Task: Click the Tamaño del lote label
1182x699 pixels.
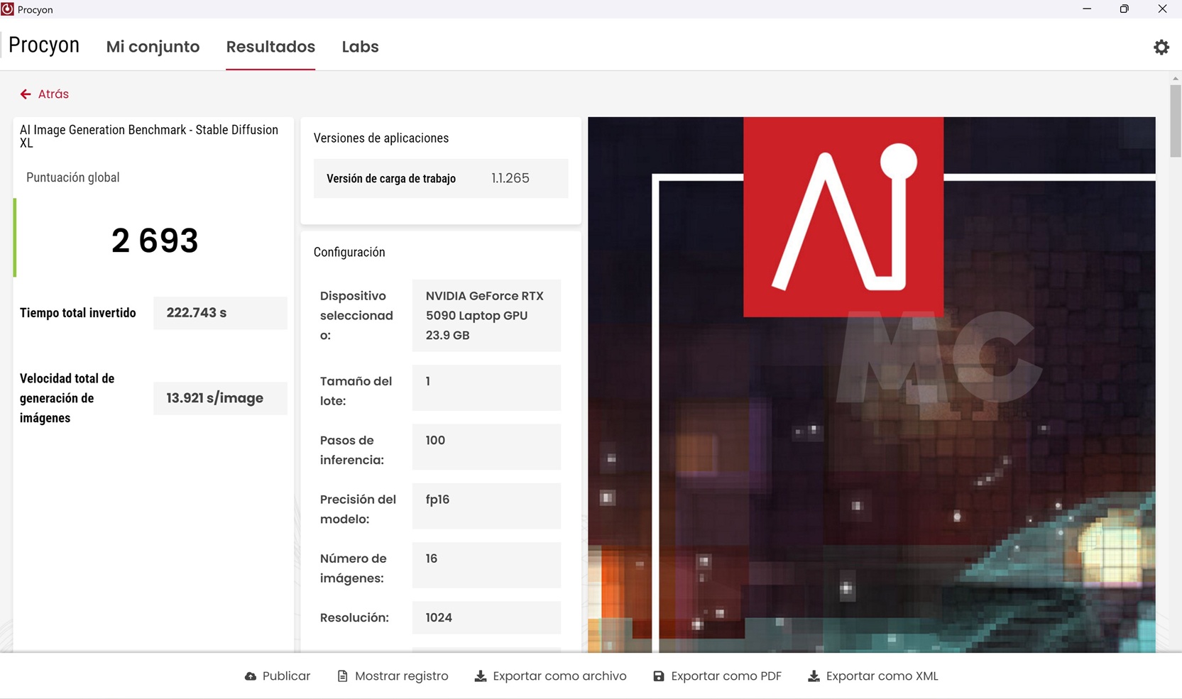Action: point(356,391)
